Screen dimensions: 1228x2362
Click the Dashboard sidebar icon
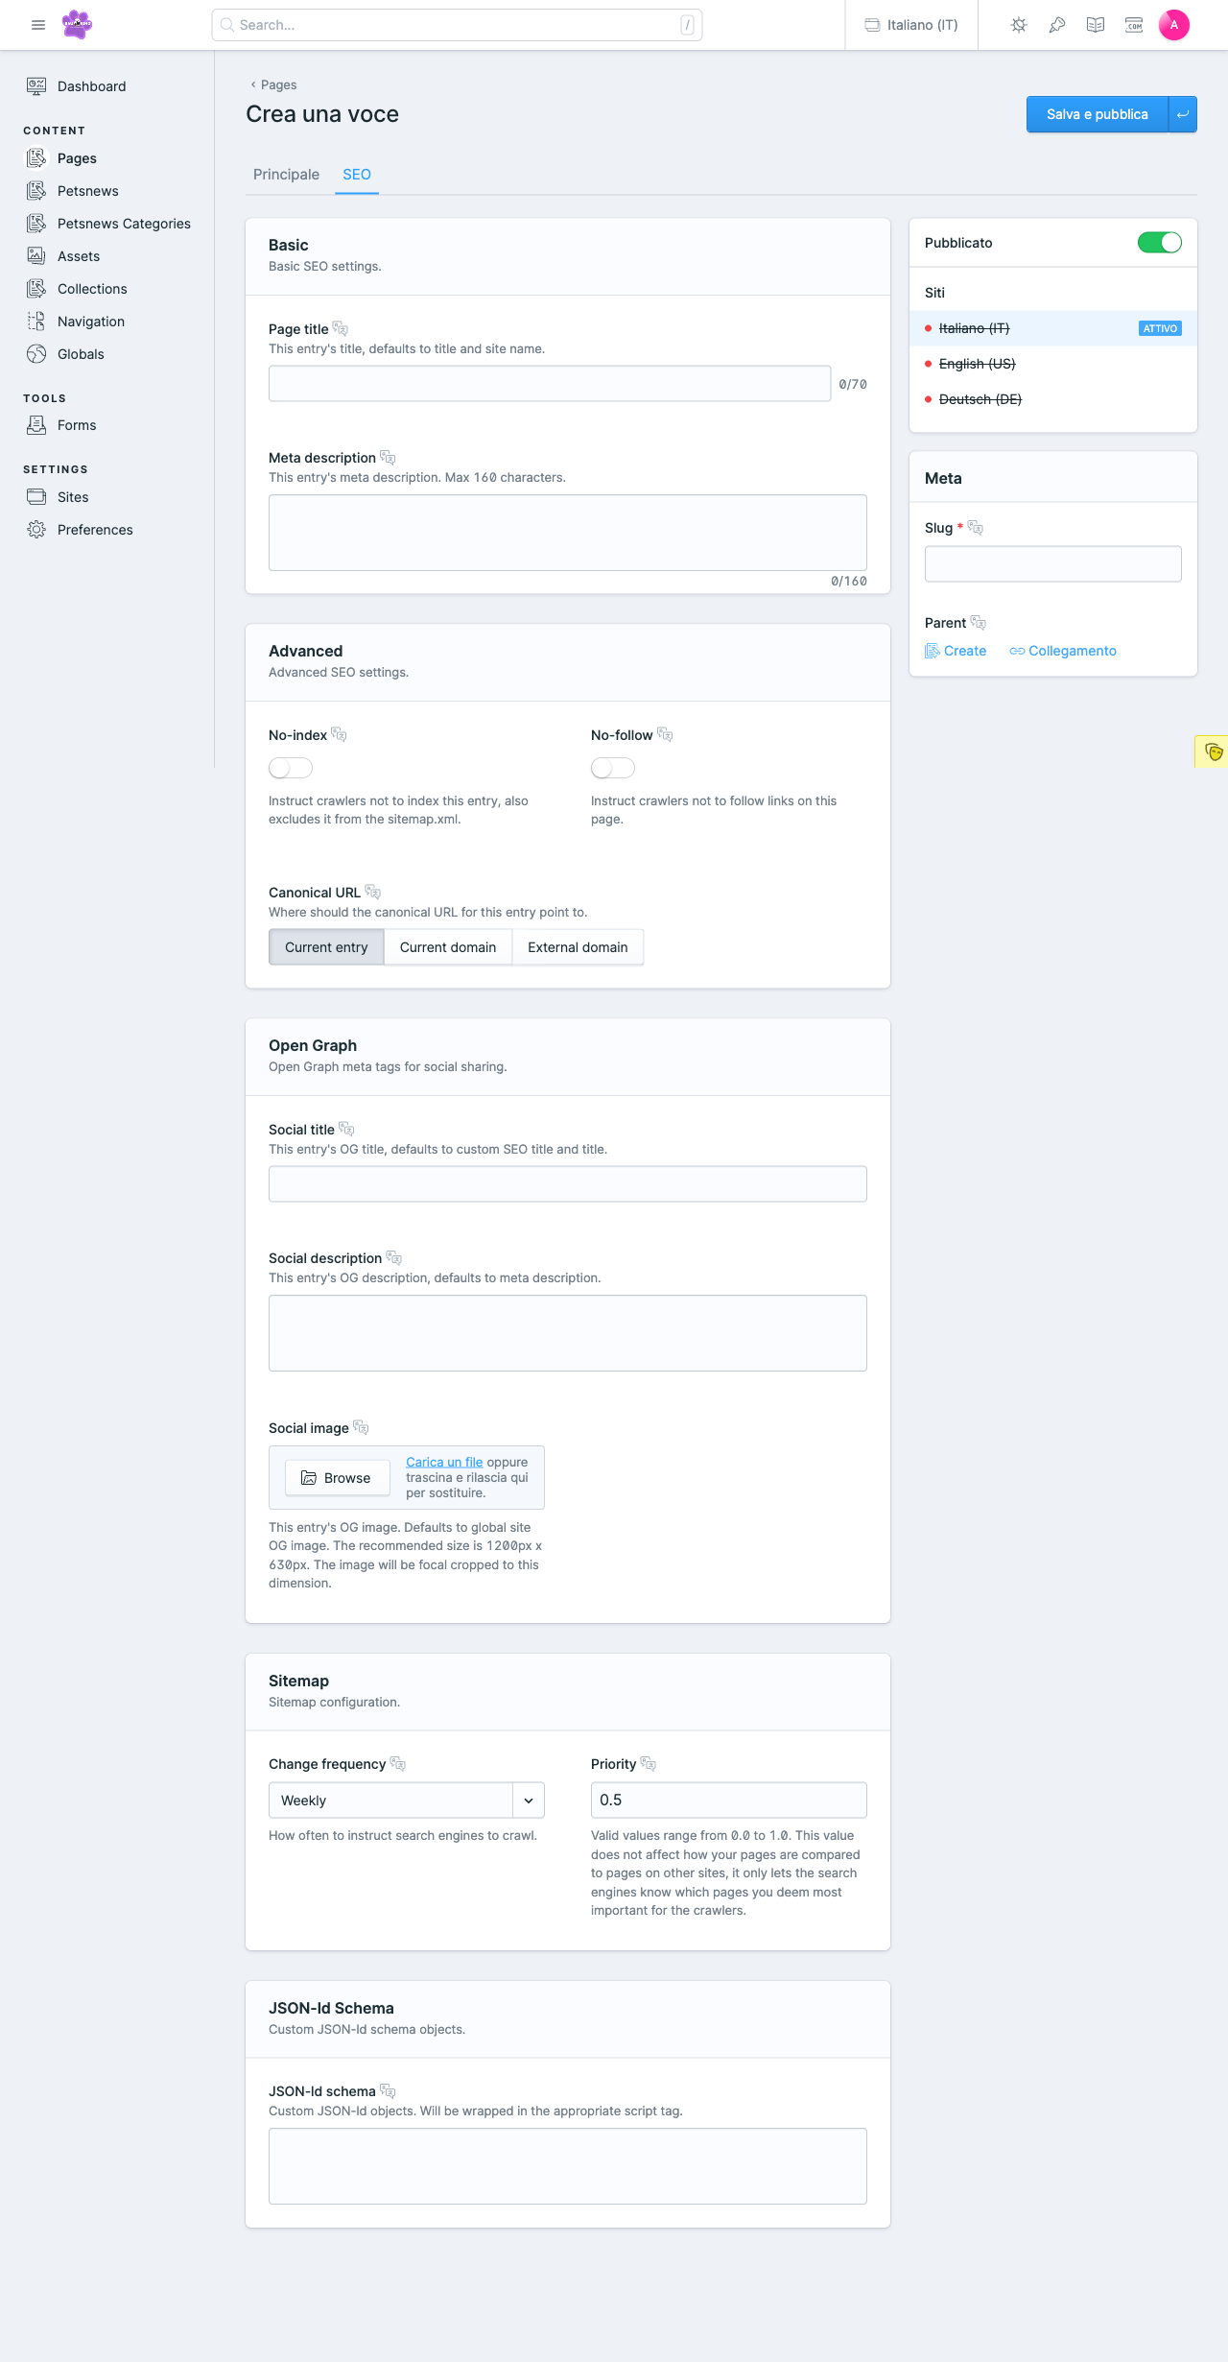click(x=36, y=86)
